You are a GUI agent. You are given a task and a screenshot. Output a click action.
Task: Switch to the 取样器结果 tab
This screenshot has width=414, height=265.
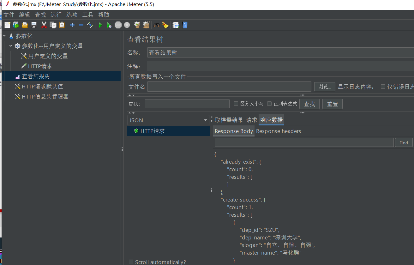229,120
